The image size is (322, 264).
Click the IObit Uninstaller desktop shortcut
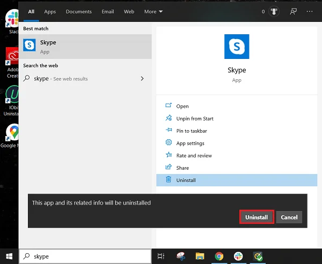click(11, 101)
